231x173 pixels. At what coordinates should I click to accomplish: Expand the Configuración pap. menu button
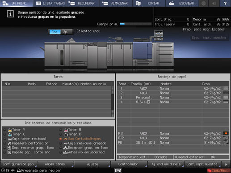point(19,164)
